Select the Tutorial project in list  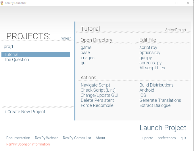click(11, 54)
